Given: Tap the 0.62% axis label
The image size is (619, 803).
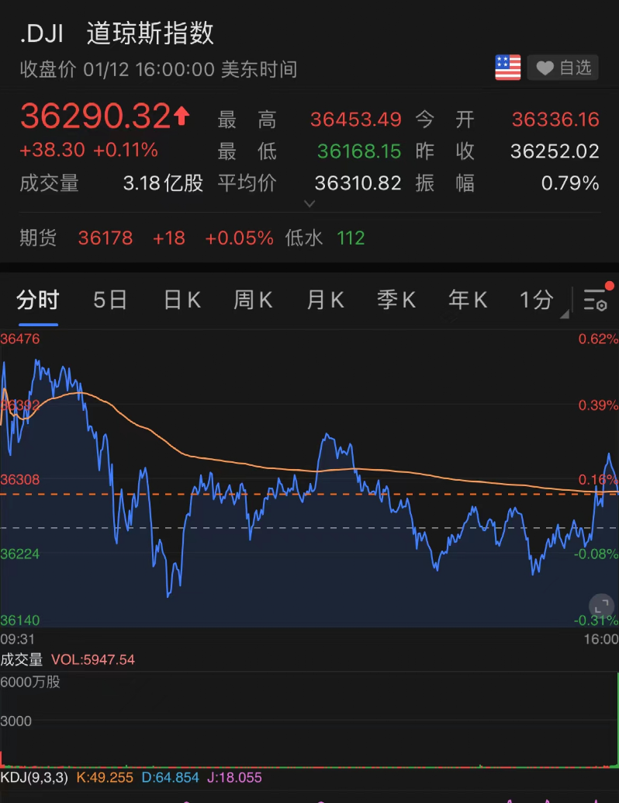Looking at the screenshot, I should (598, 339).
